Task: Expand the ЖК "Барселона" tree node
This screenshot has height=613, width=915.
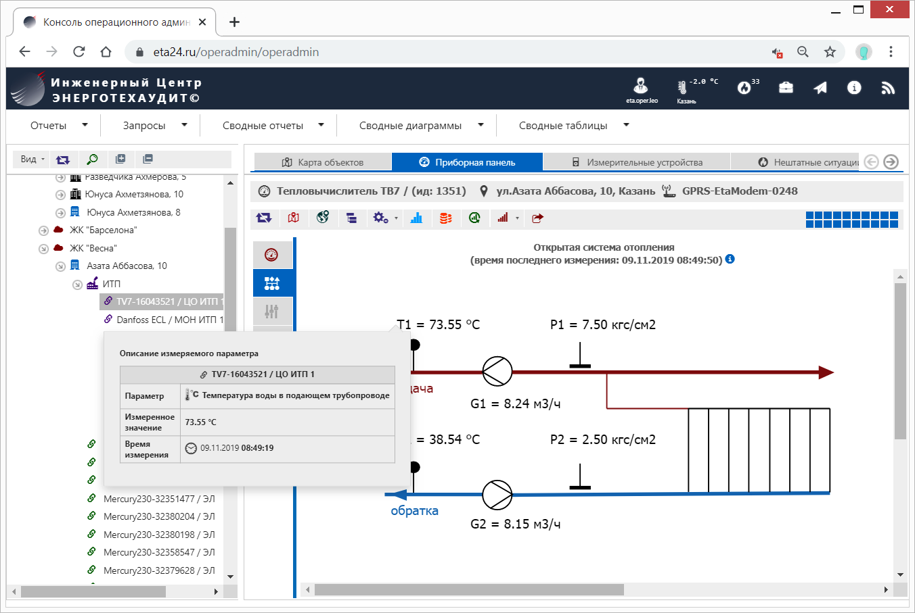Action: [x=43, y=230]
